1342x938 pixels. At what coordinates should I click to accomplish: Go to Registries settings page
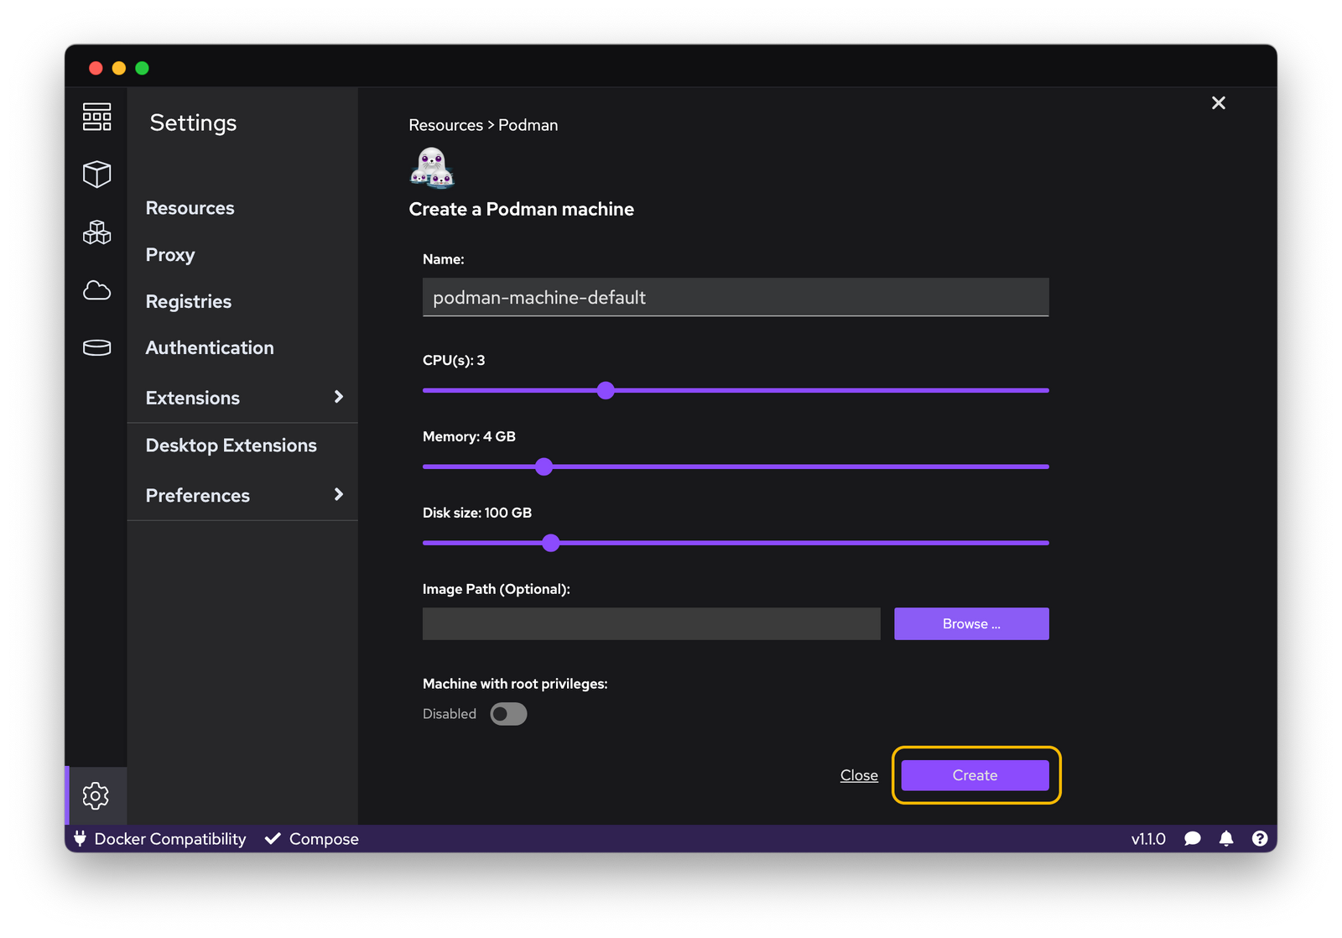[x=189, y=302]
